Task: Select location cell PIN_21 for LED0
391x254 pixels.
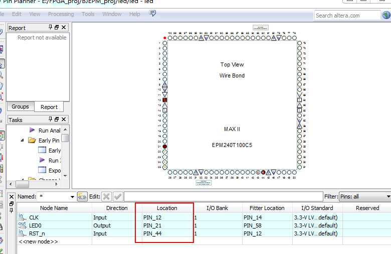Action: point(167,225)
